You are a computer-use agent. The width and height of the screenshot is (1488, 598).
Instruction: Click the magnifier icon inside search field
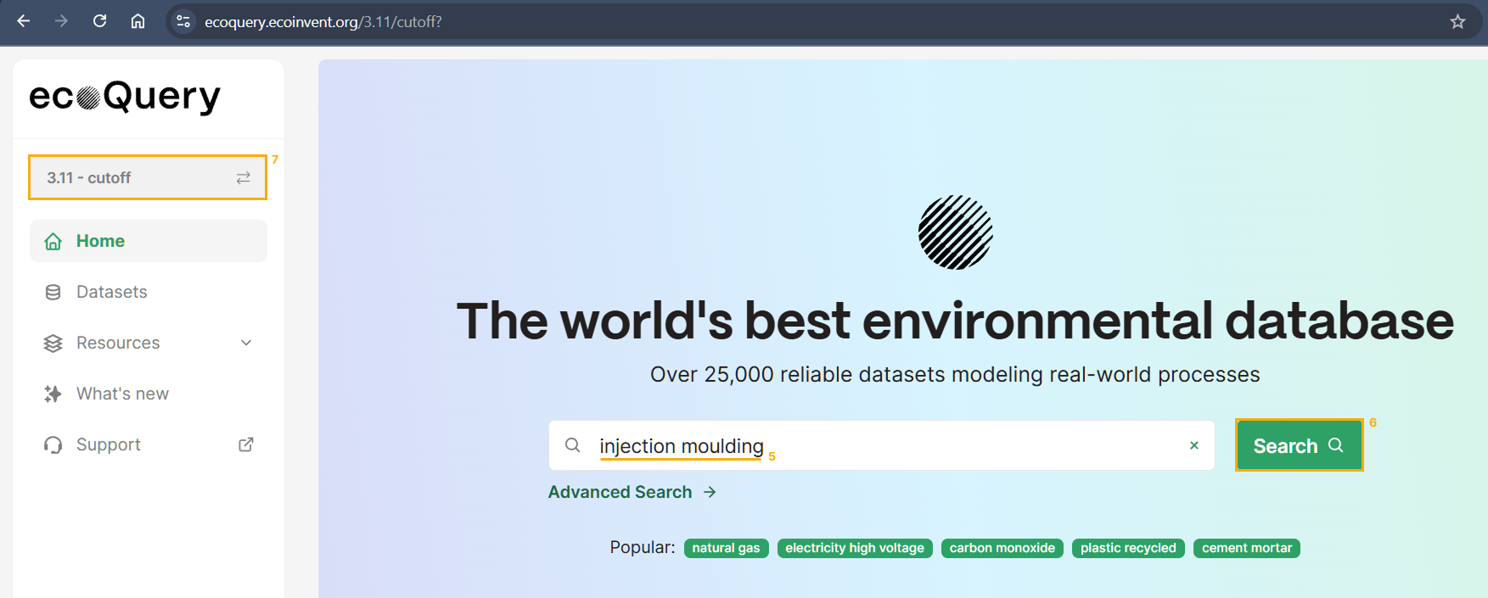(573, 445)
